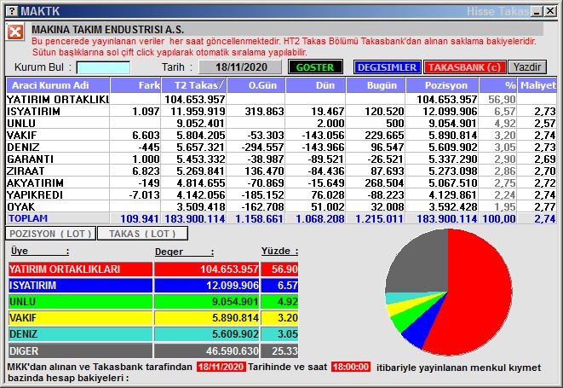Select the ZIRAAT broker row
This screenshot has width=563, height=388.
coord(281,171)
